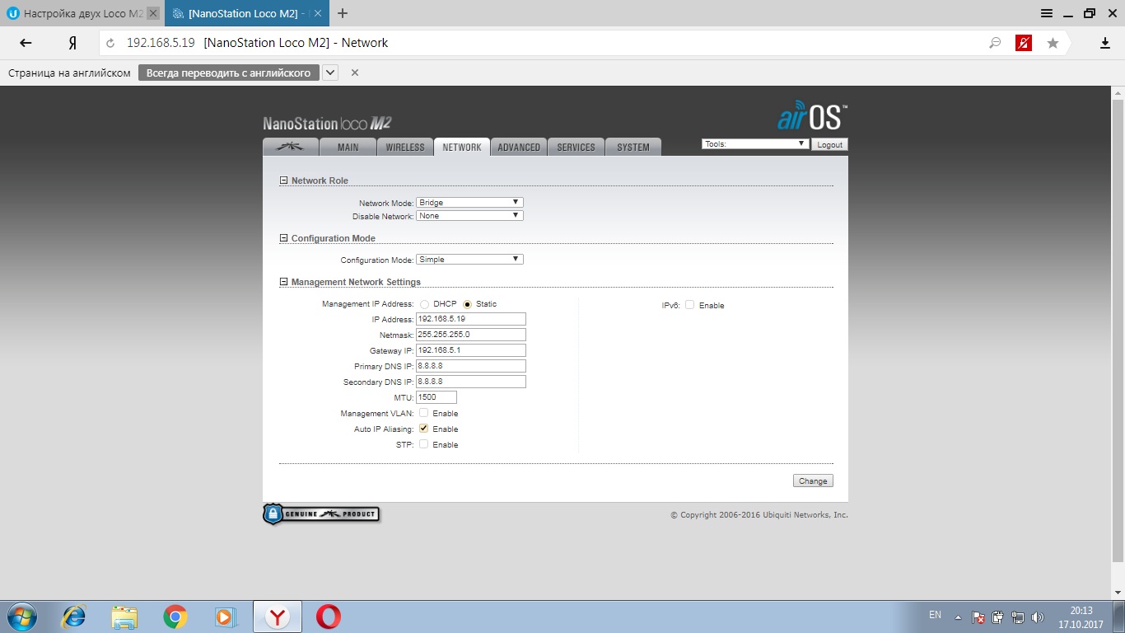Click the Secondary DNS IP field
The height and width of the screenshot is (633, 1125).
click(x=471, y=382)
